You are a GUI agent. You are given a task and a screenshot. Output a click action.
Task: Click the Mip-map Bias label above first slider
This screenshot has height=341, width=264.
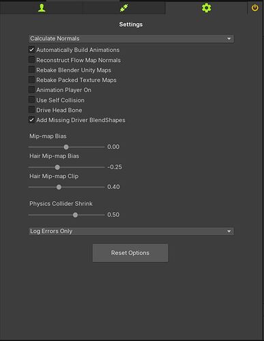pos(48,136)
